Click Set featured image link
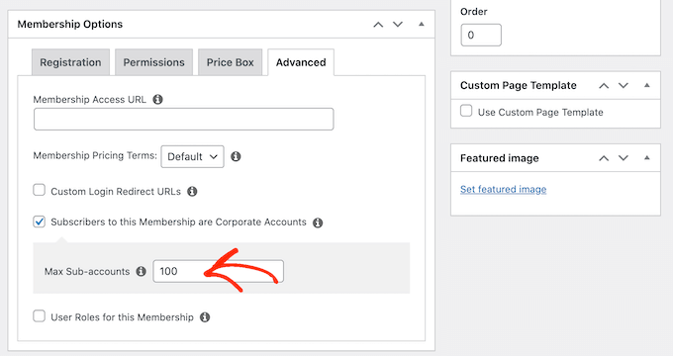Viewport: 673px width, 356px height. coord(503,189)
